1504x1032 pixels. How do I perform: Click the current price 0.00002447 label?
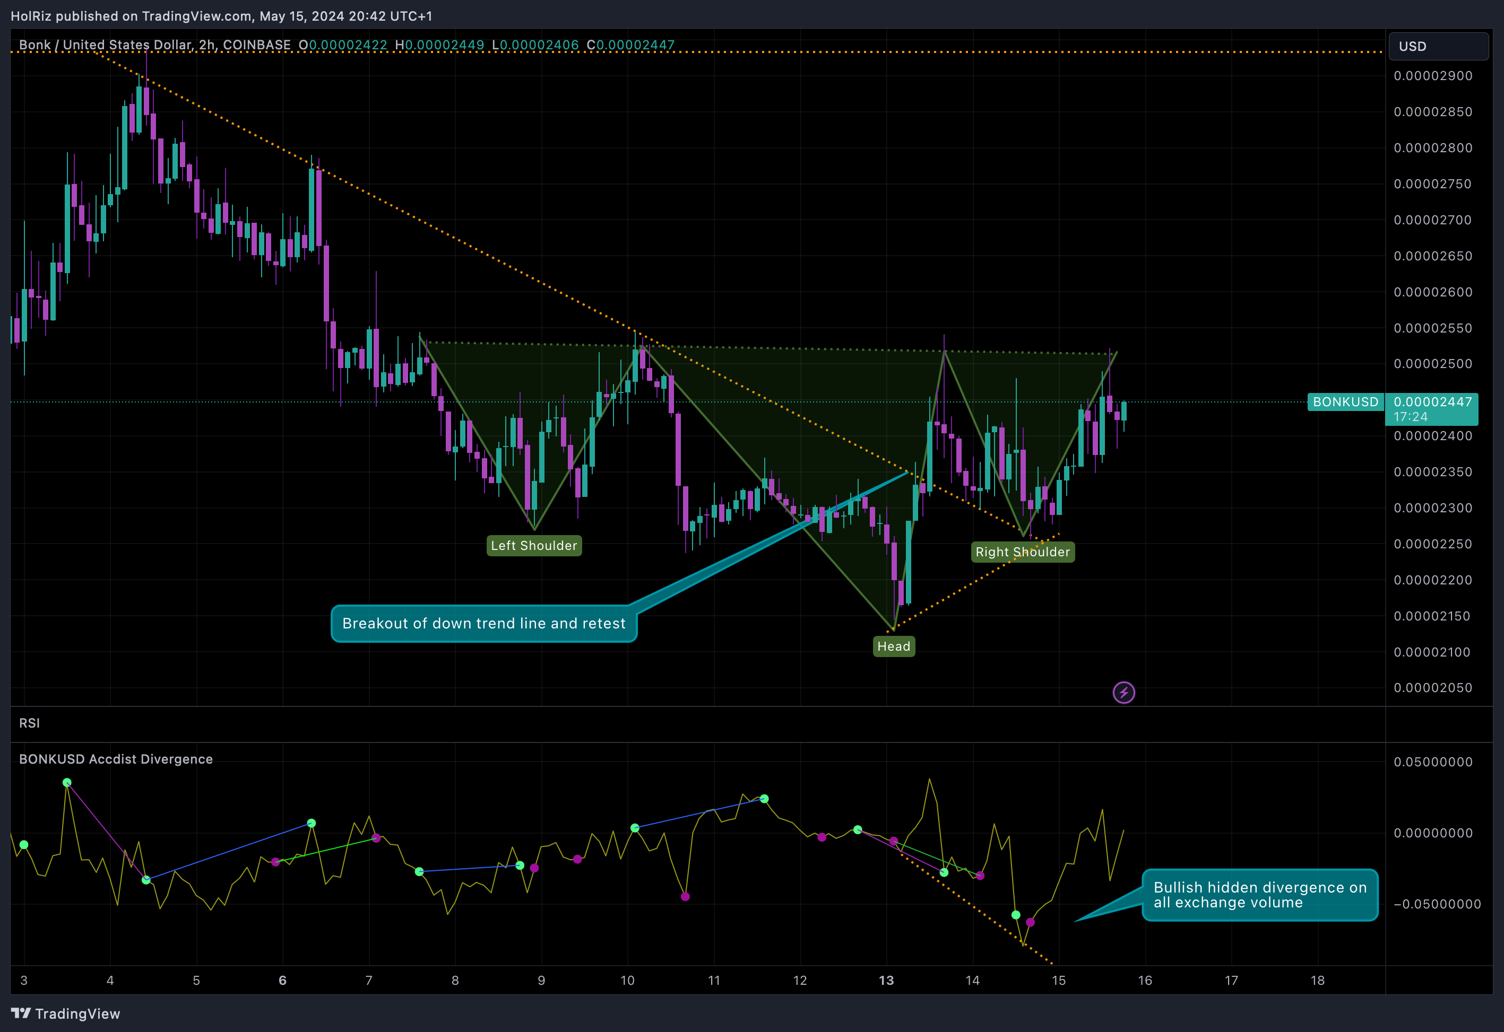(x=1432, y=401)
